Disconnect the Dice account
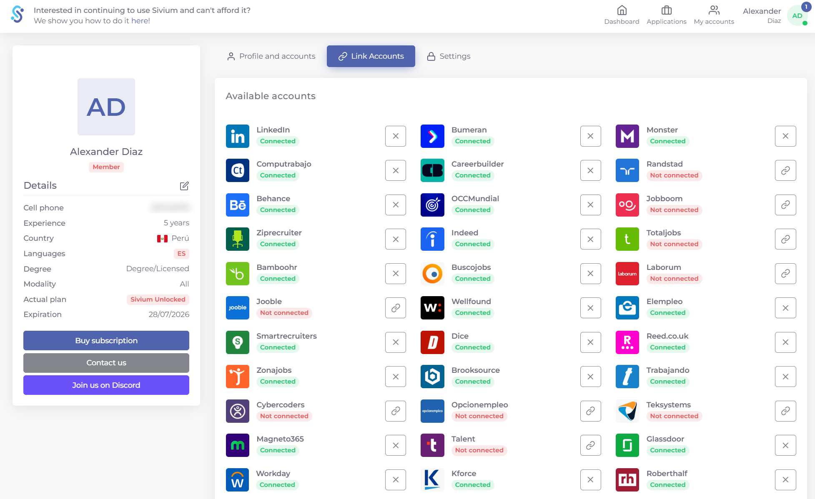815x499 pixels. pyautogui.click(x=591, y=342)
